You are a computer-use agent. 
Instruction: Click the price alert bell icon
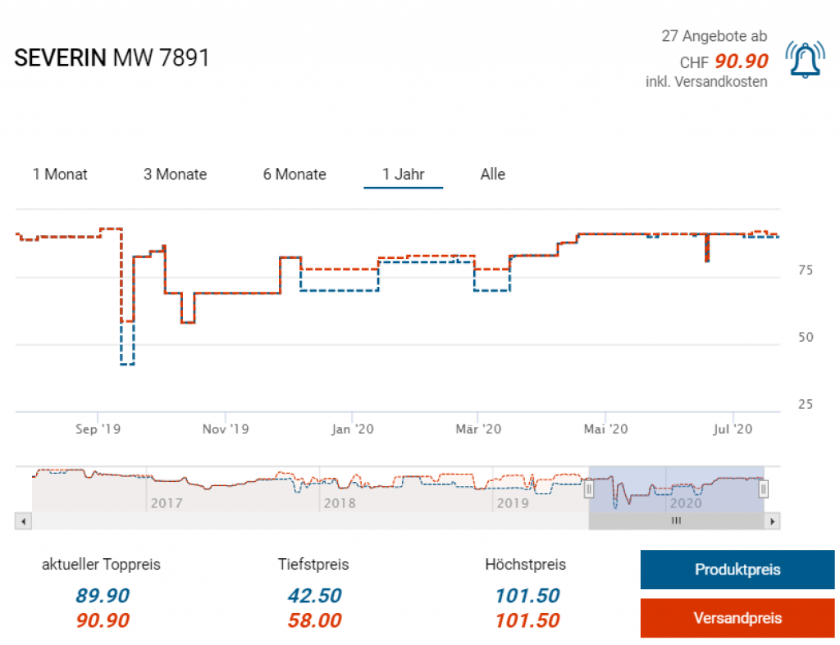806,60
